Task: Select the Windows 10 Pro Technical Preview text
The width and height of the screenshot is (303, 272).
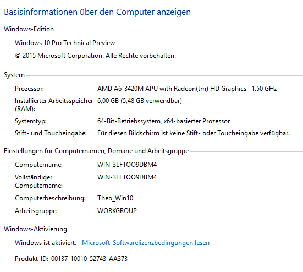Action: point(65,43)
